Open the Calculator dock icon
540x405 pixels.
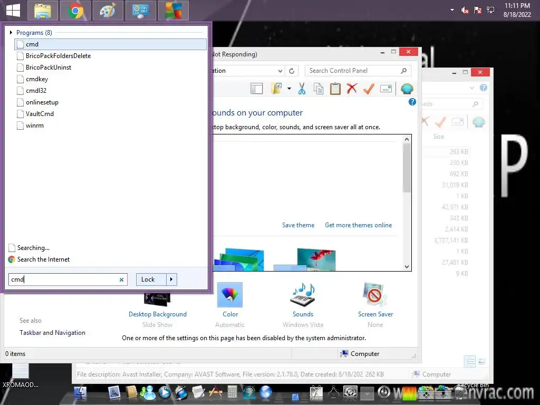233,392
